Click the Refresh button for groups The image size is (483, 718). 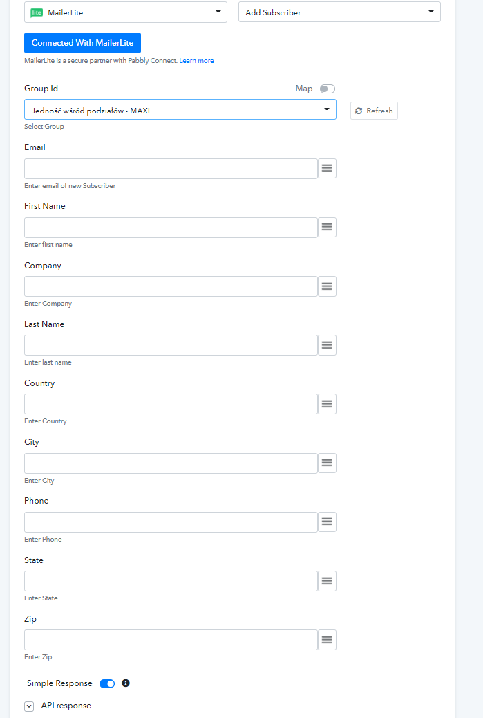click(374, 111)
